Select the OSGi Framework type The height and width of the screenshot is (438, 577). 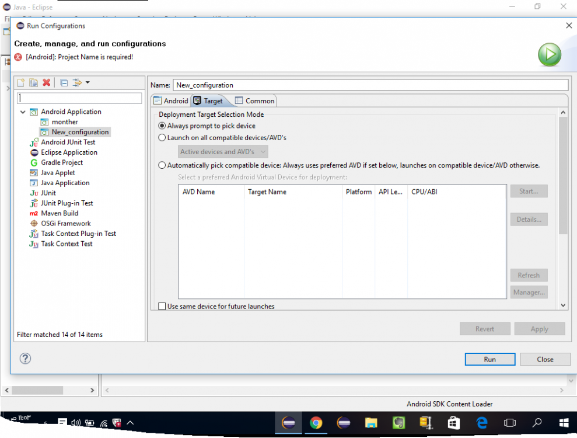pos(65,223)
